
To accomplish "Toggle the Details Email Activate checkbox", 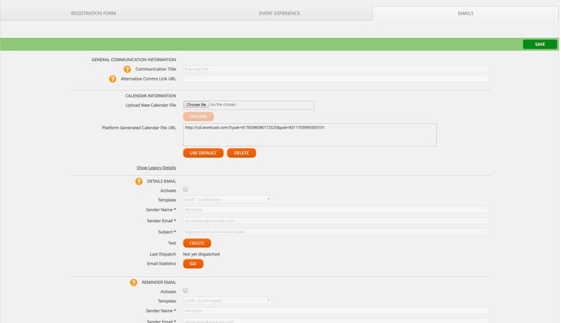I will [185, 190].
